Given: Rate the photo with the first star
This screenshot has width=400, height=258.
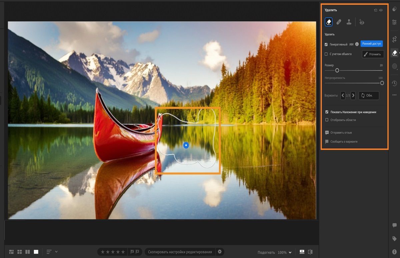Looking at the screenshot, I should tap(103, 252).
